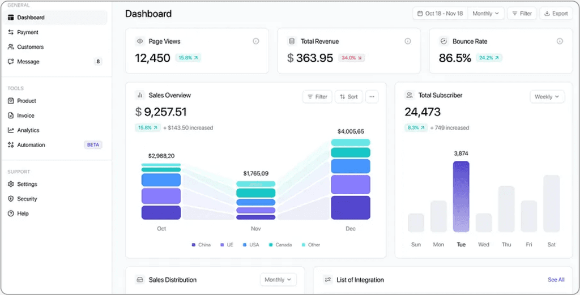580x295 pixels.
Task: Click the Bounce Rate gauge icon
Action: (443, 41)
